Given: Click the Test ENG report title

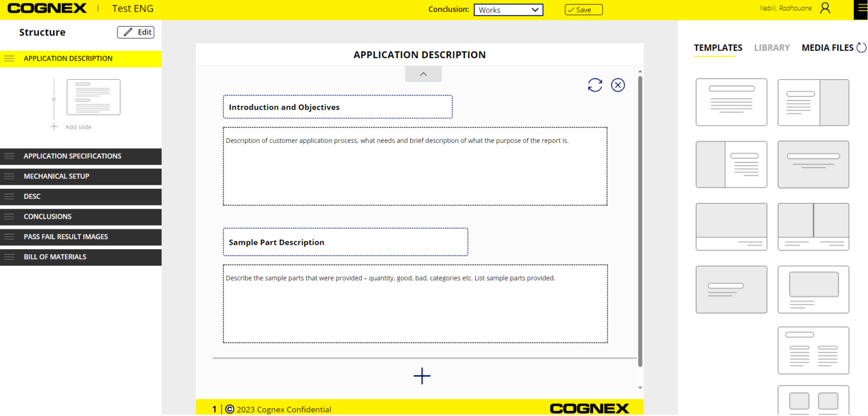Looking at the screenshot, I should pyautogui.click(x=133, y=8).
